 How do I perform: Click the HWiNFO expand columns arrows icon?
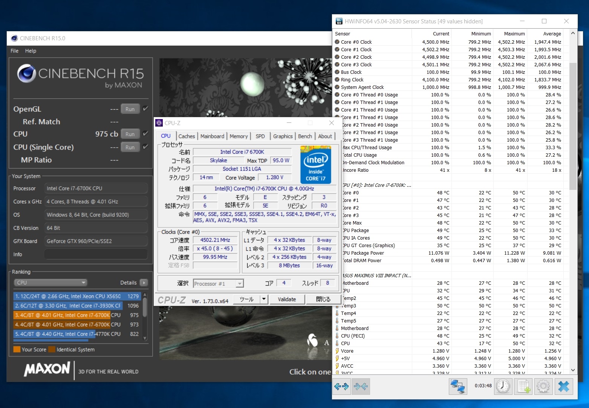point(341,386)
